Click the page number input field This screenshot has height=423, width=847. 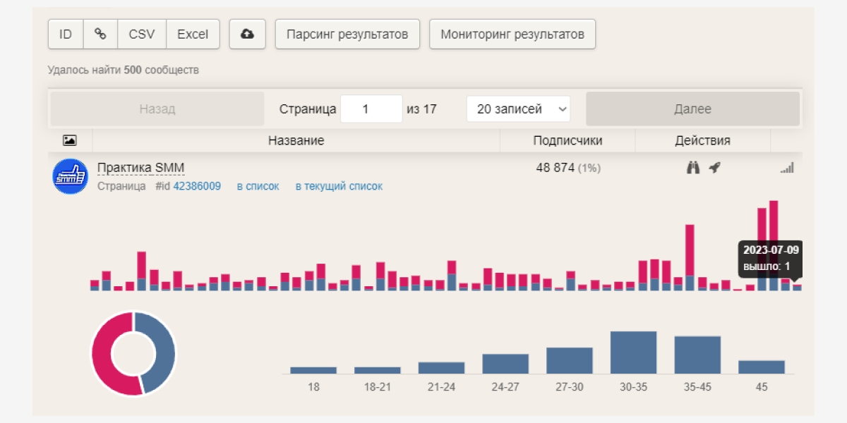coord(371,109)
